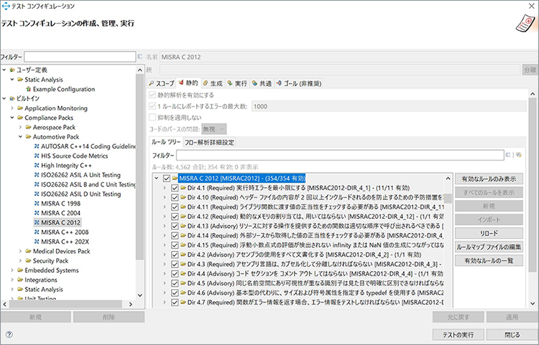
Task: Switch to the 共通 tab
Action: pos(262,84)
